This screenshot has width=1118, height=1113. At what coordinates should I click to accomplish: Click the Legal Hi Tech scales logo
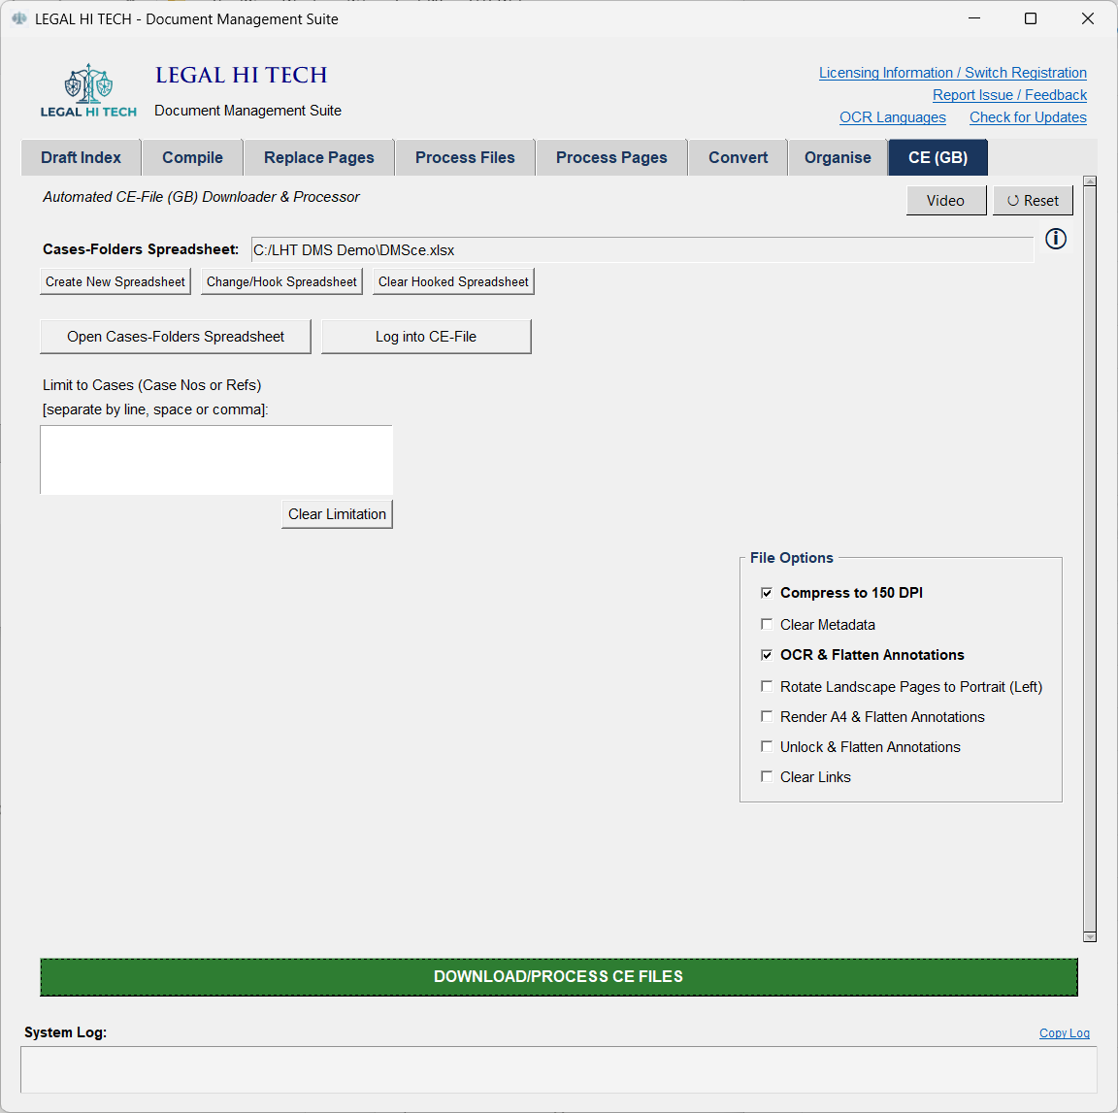(88, 90)
